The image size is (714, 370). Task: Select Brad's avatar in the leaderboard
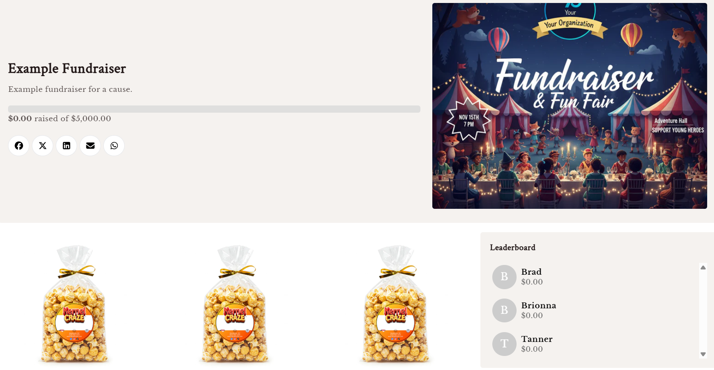coord(504,277)
